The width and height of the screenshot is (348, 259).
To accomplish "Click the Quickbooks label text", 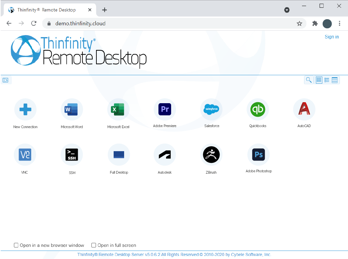I will (x=258, y=126).
